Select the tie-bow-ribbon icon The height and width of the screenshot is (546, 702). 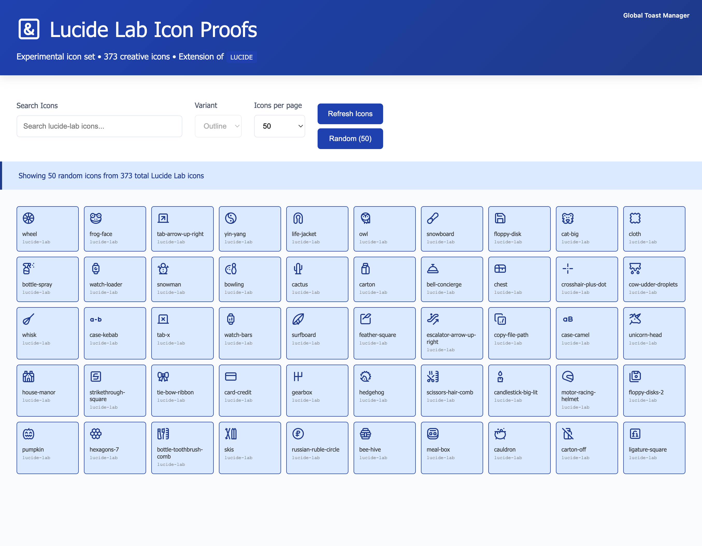coord(163,377)
